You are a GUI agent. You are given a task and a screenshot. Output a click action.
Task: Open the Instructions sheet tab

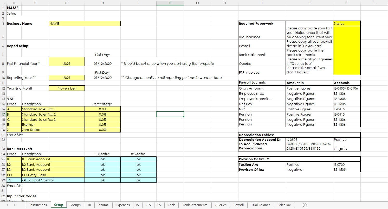pyautogui.click(x=38, y=205)
